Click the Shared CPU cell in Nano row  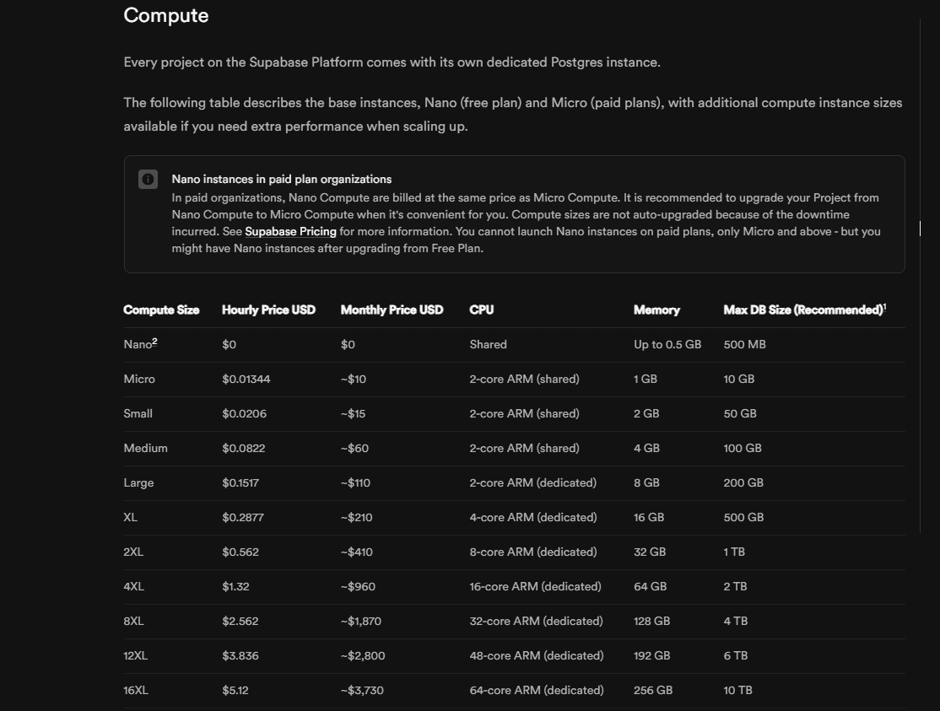[x=488, y=344]
